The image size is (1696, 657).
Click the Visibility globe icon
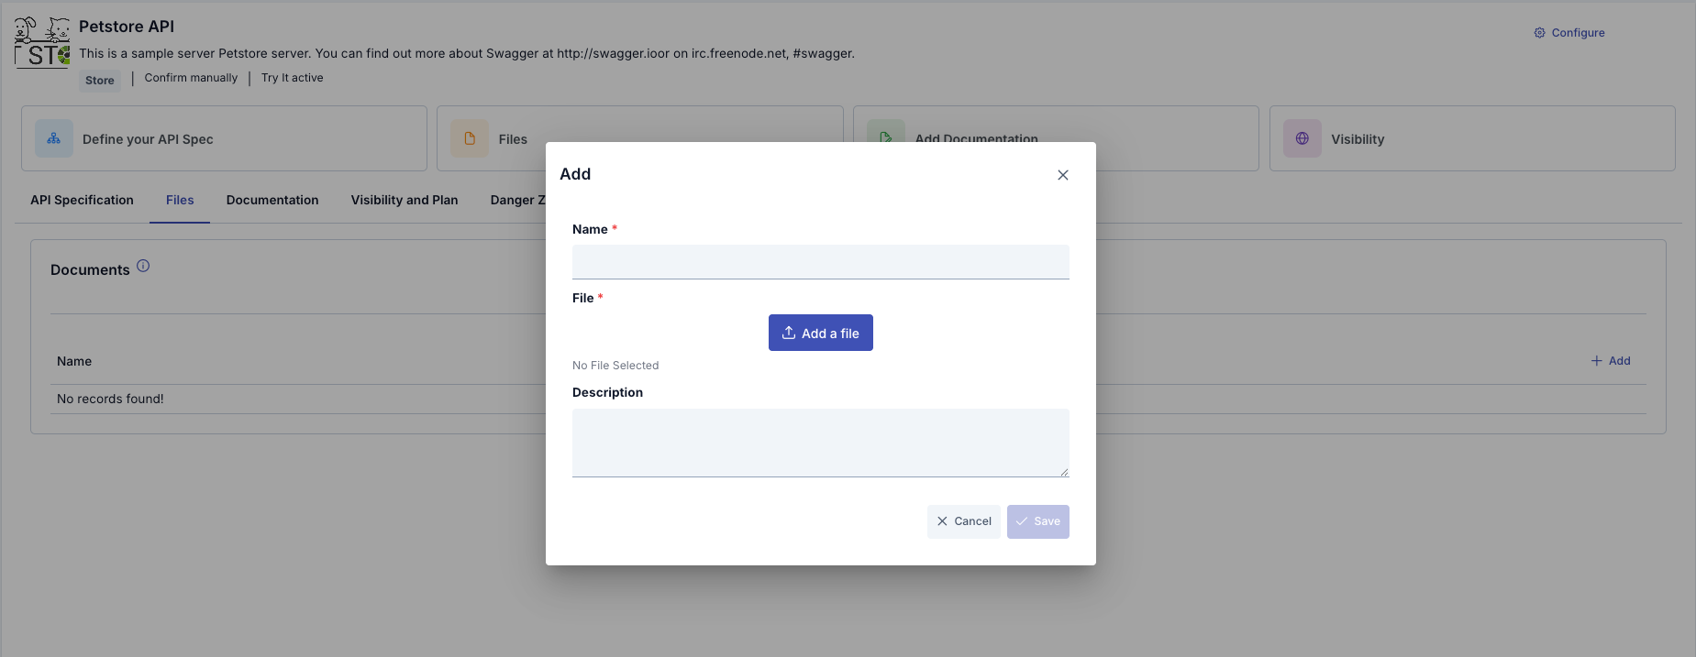point(1302,139)
